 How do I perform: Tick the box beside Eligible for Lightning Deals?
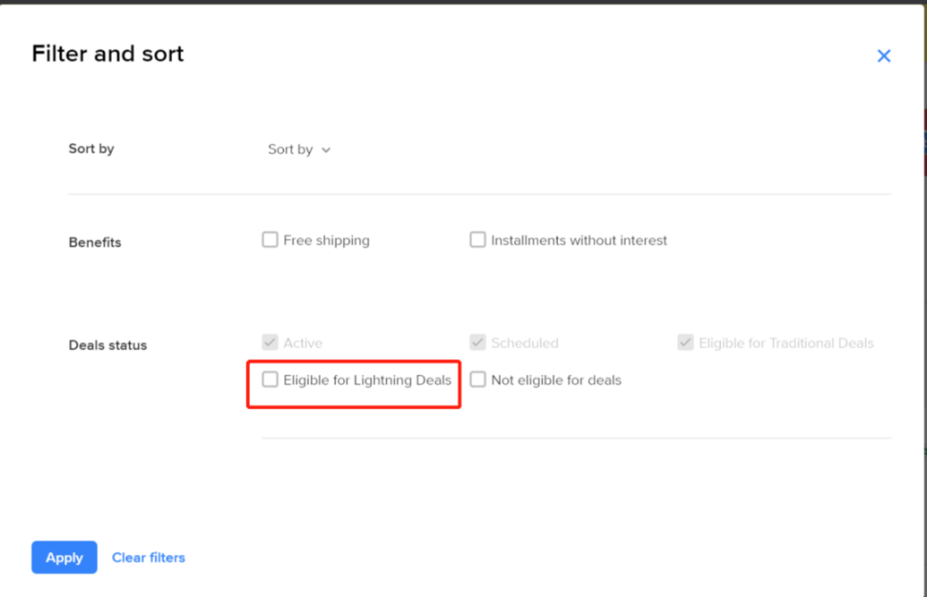pos(270,380)
